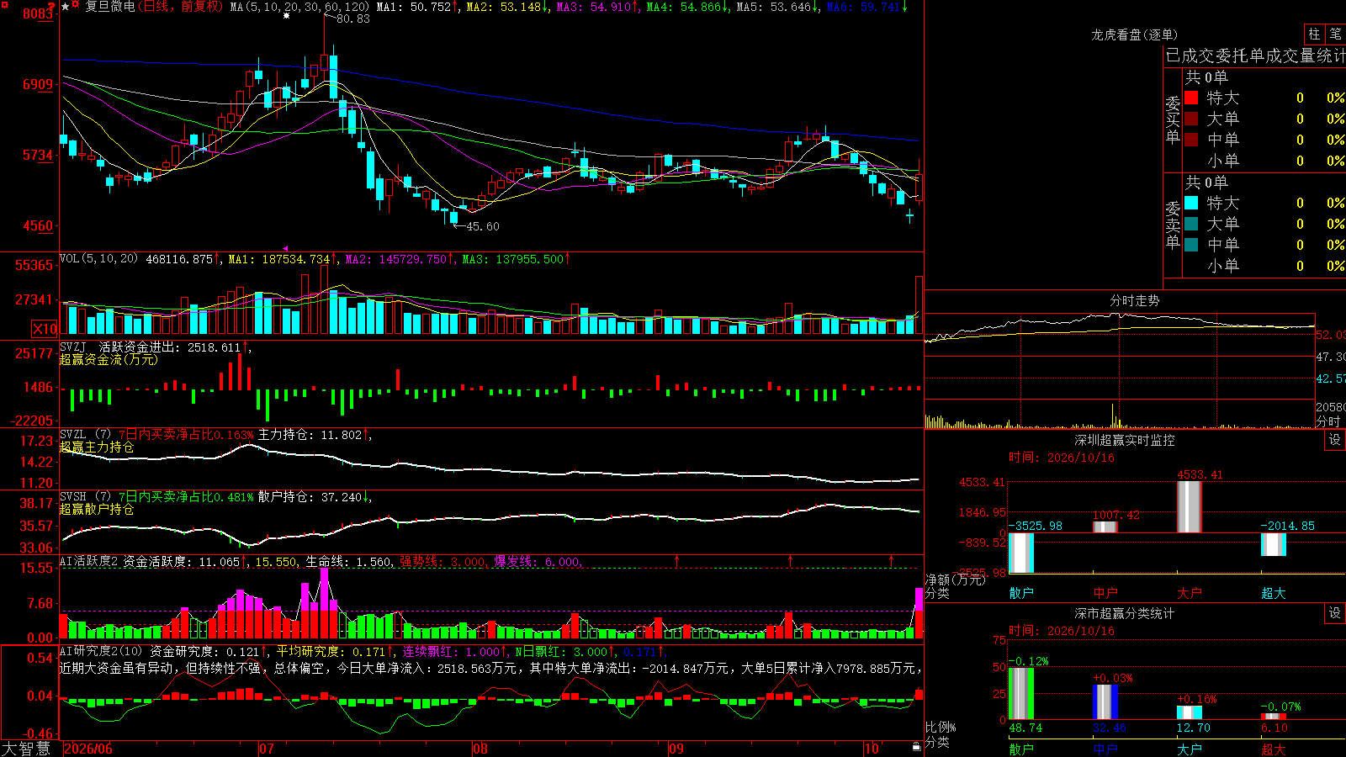Click the 已成交委托单成交量统计 header
1346x757 pixels.
tap(1255, 56)
